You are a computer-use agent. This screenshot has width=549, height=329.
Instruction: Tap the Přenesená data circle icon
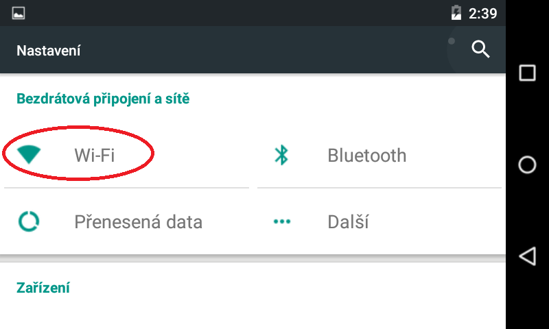tap(30, 221)
